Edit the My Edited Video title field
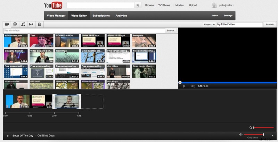This screenshot has height=142, width=278. click(239, 24)
